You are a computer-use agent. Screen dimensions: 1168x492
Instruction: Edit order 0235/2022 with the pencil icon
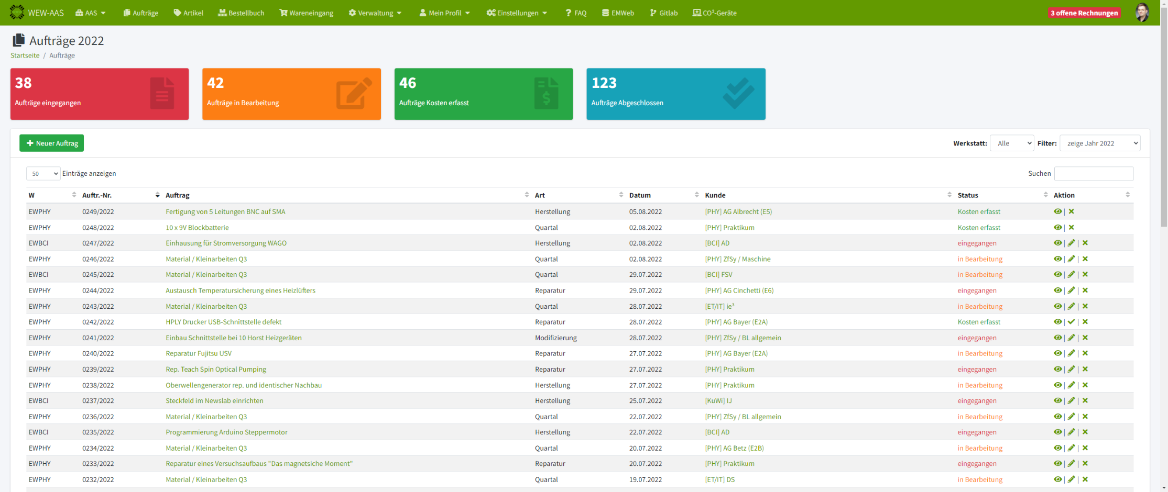coord(1071,432)
